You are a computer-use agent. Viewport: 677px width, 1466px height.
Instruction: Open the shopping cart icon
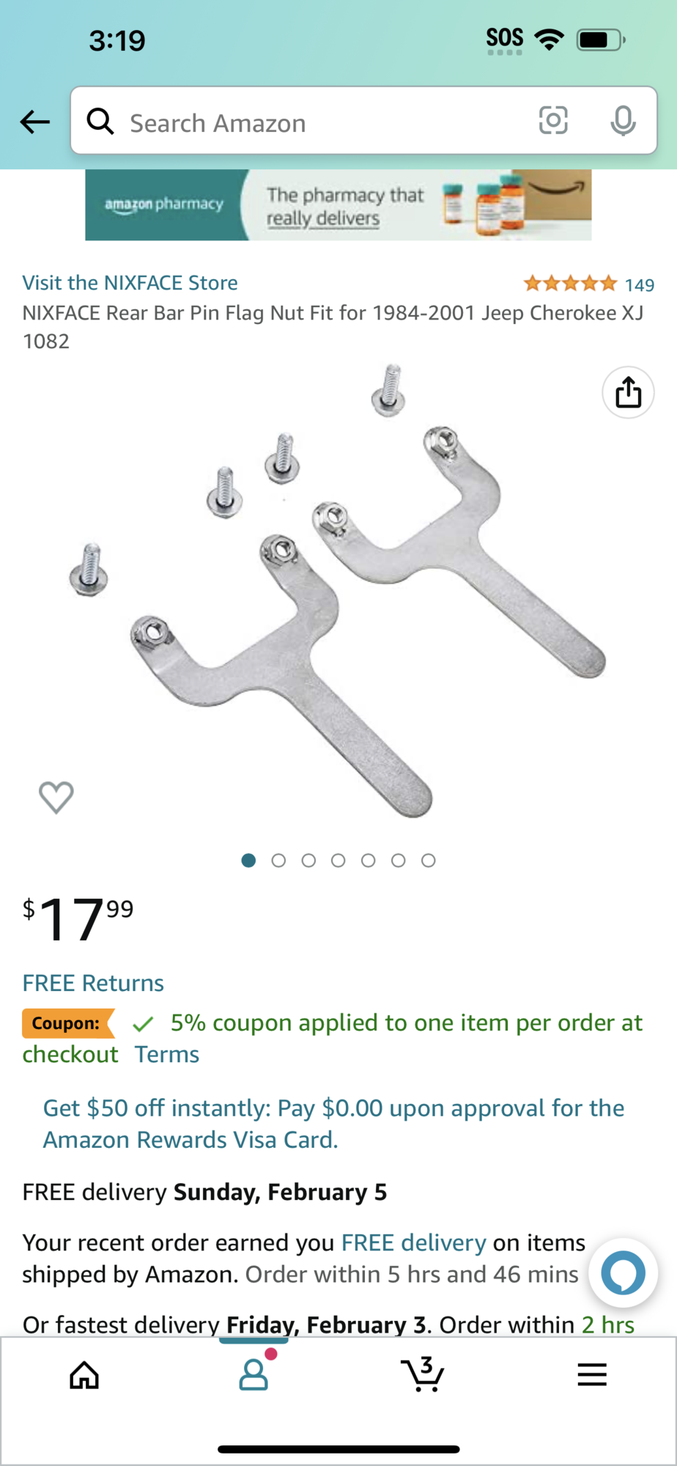pos(423,1374)
